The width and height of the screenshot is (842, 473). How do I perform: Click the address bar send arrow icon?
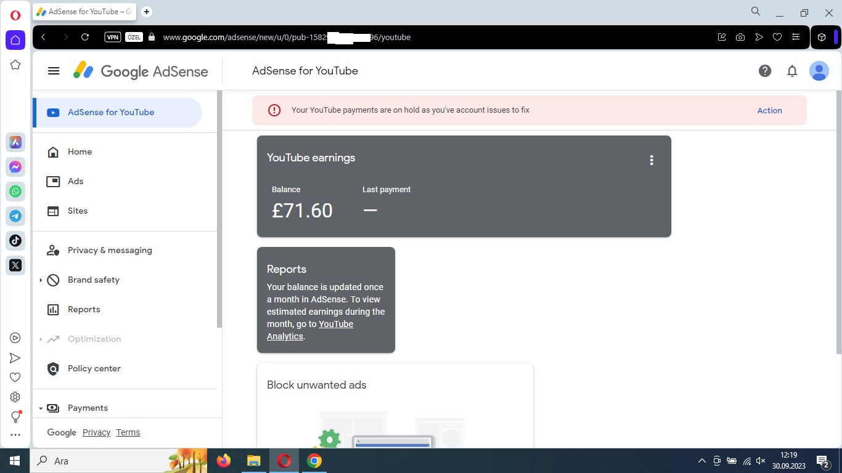[759, 37]
